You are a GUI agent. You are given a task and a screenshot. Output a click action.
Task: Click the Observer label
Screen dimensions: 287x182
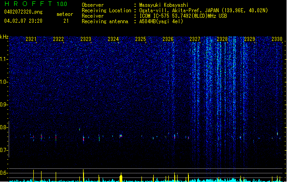pos(93,5)
